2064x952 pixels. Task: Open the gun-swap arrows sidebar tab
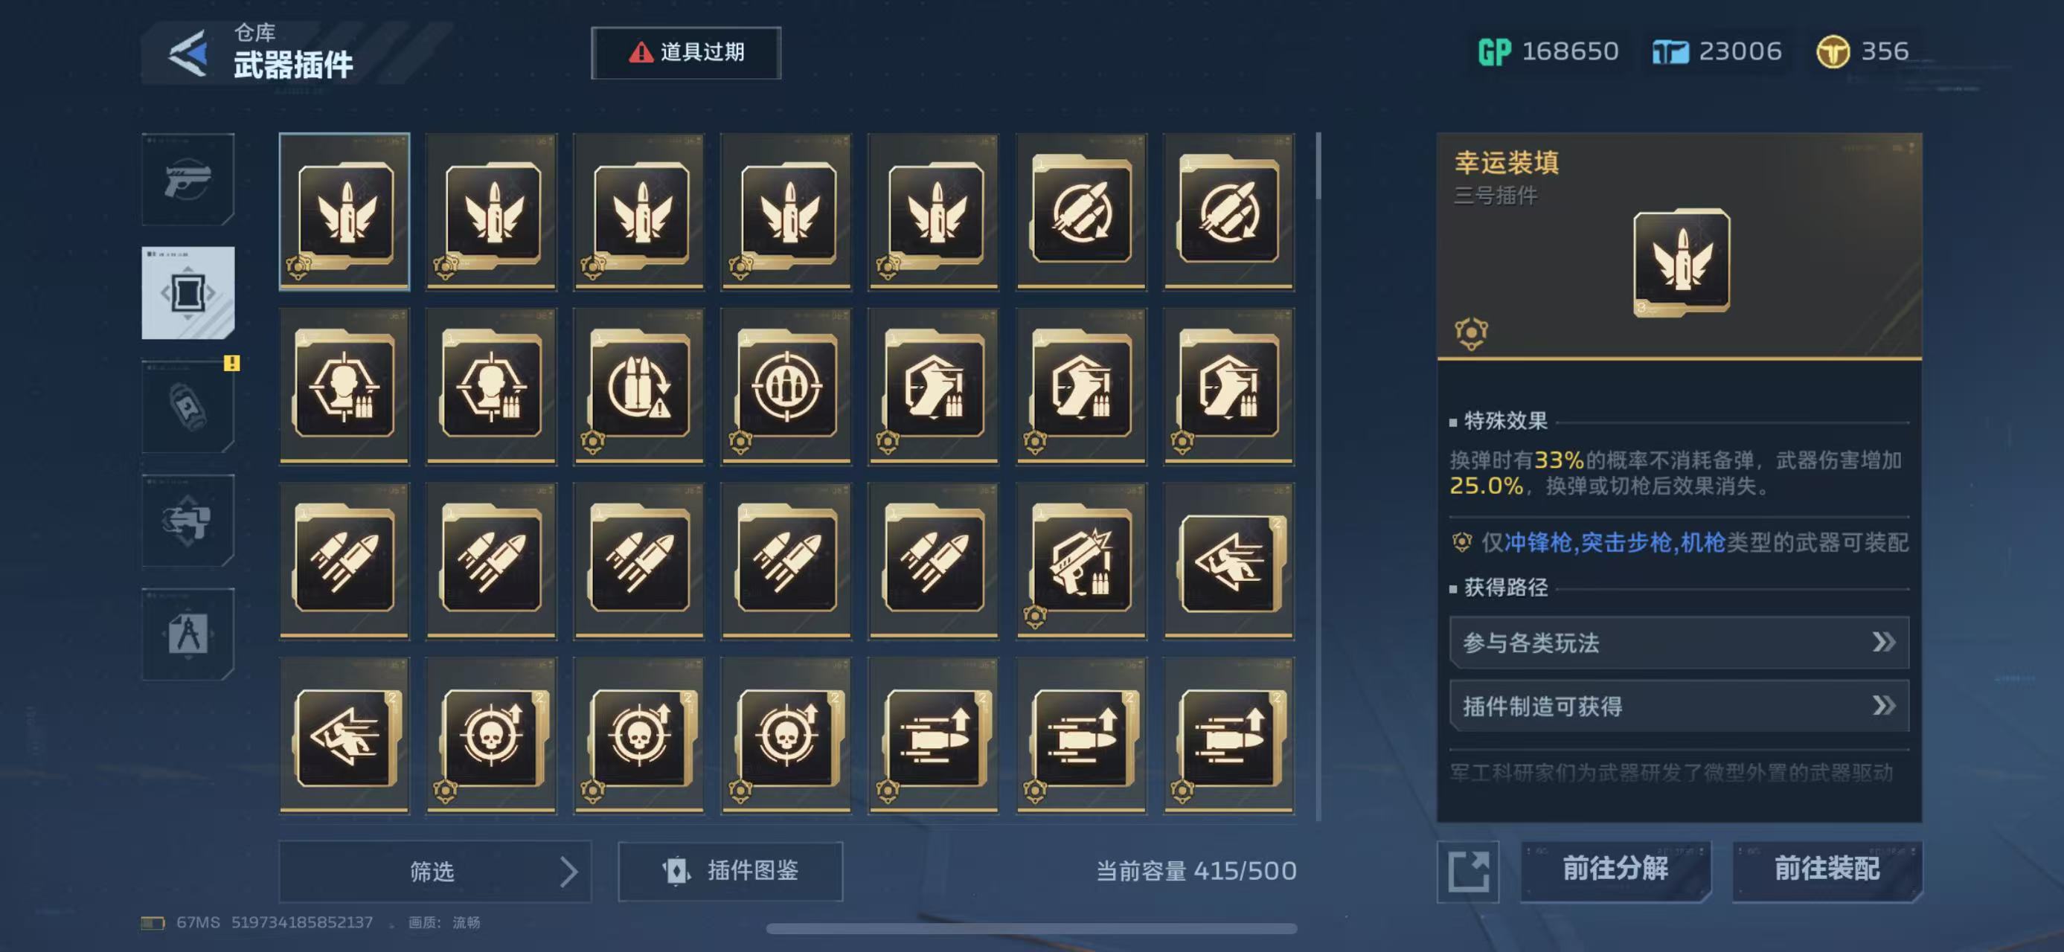(188, 521)
